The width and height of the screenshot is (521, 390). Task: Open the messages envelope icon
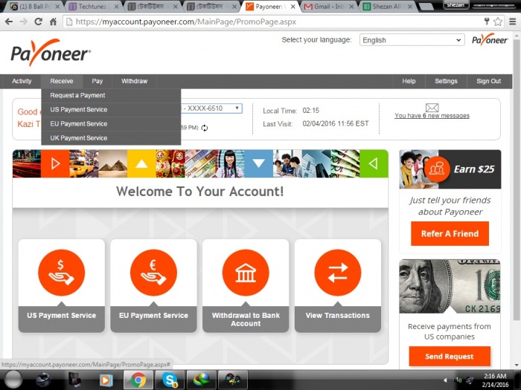tap(432, 108)
